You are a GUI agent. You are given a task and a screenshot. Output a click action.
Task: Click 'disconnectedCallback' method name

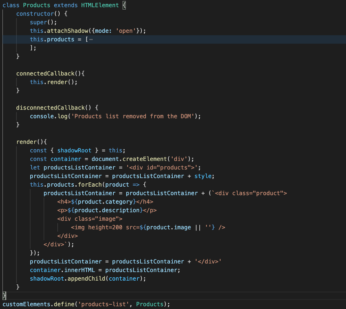tap(50, 108)
